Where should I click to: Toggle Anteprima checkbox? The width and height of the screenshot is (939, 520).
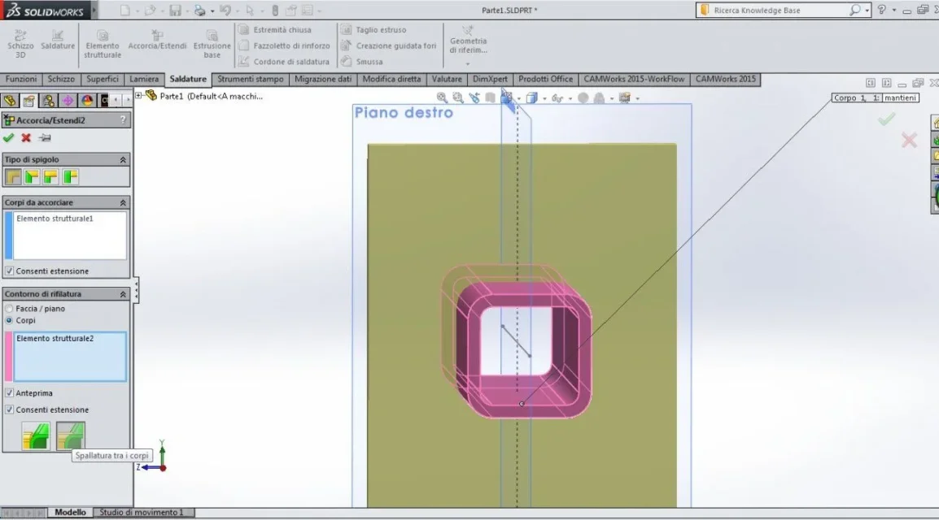[9, 393]
